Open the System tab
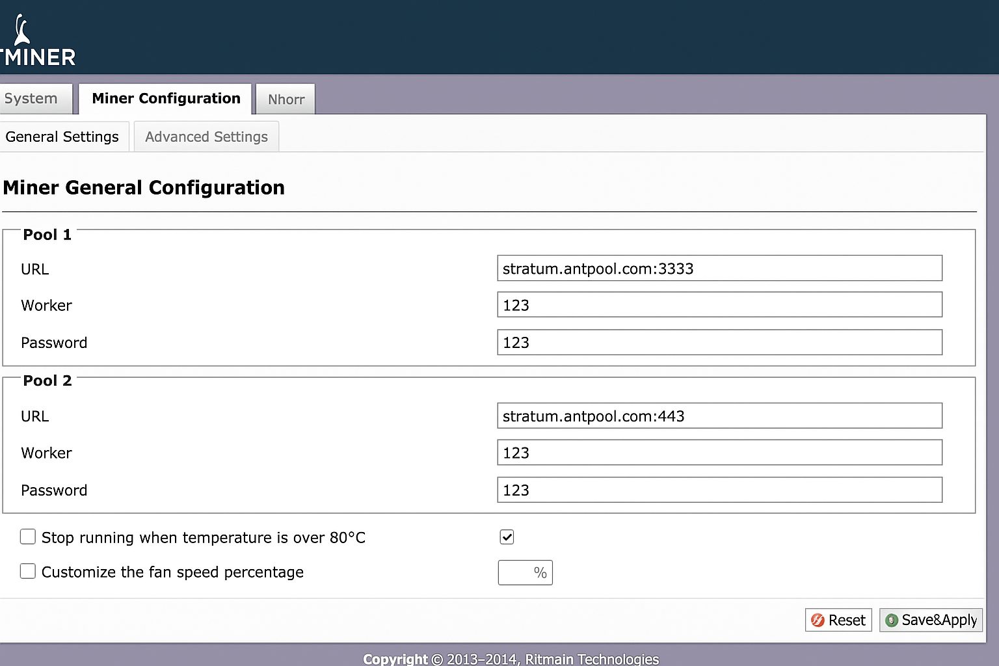This screenshot has width=999, height=666. point(35,99)
